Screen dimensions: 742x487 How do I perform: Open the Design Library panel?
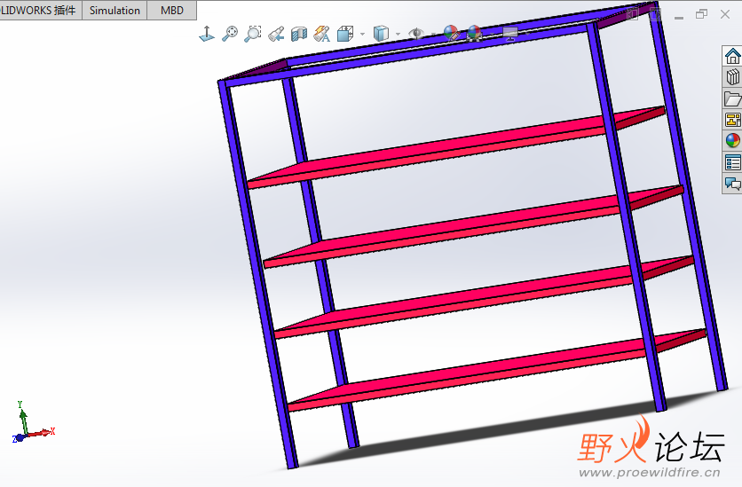(732, 77)
